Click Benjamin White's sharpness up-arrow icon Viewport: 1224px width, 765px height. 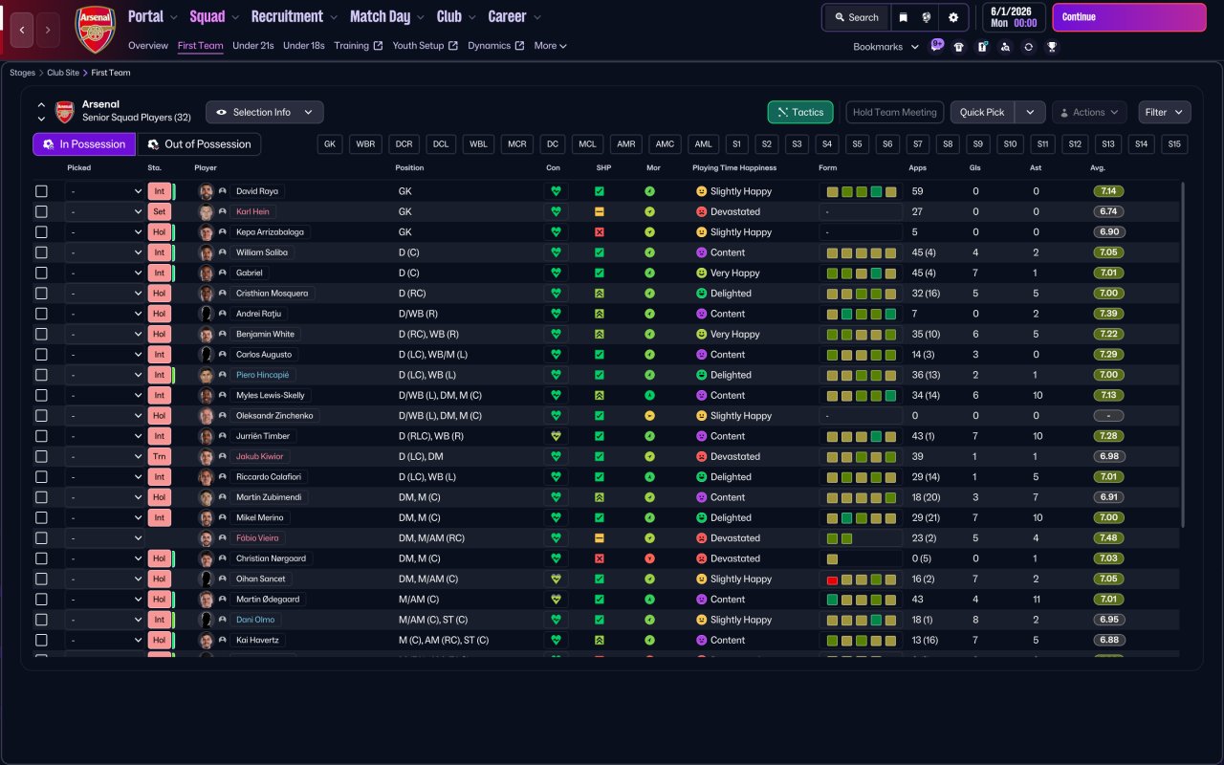coord(600,335)
